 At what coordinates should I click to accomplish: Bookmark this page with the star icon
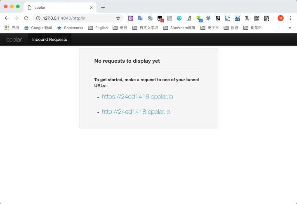tap(118, 18)
